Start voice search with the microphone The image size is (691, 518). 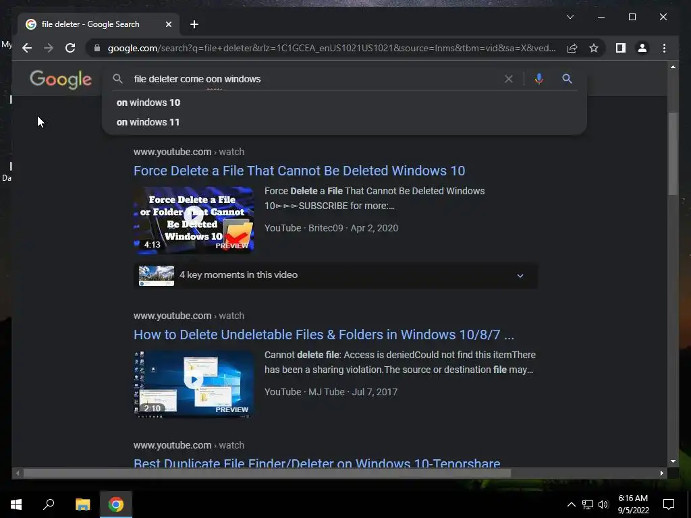coord(538,79)
